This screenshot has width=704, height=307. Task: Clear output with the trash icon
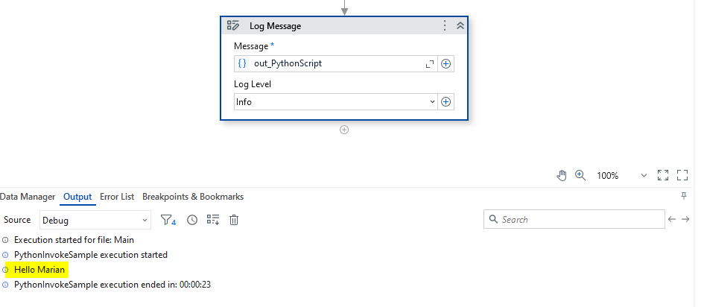pyautogui.click(x=234, y=220)
